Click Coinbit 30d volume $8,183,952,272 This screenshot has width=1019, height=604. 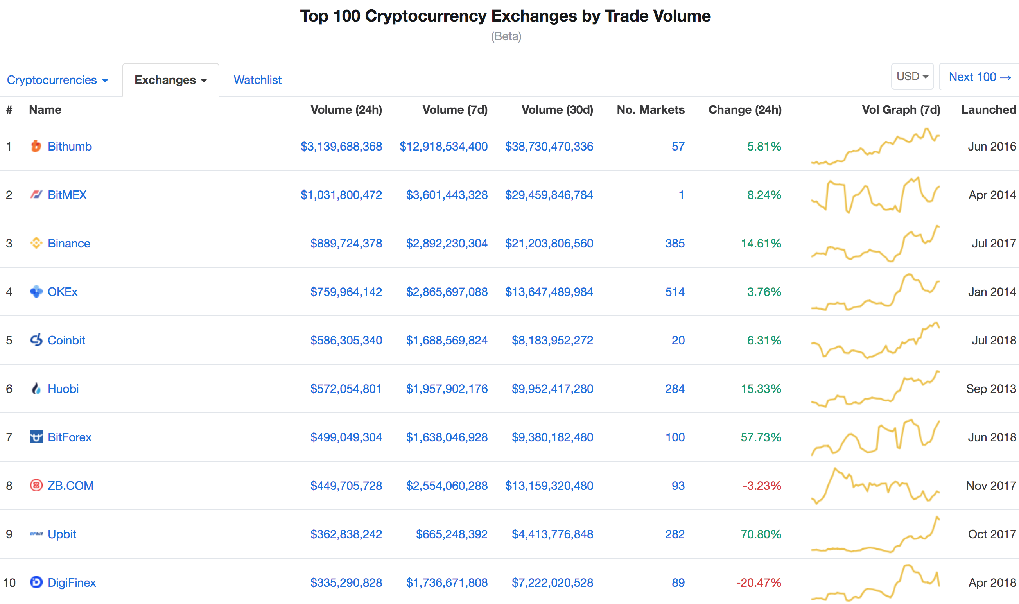pos(553,340)
